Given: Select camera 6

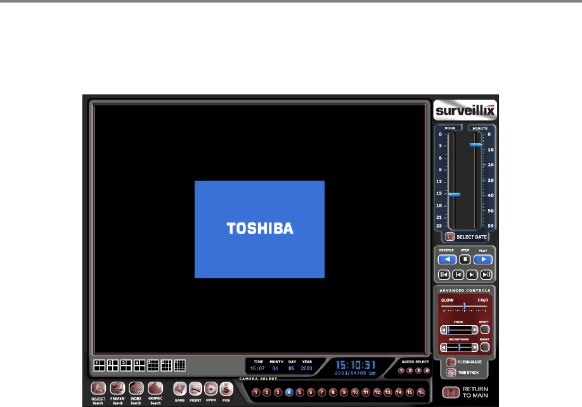Looking at the screenshot, I should pos(311,392).
